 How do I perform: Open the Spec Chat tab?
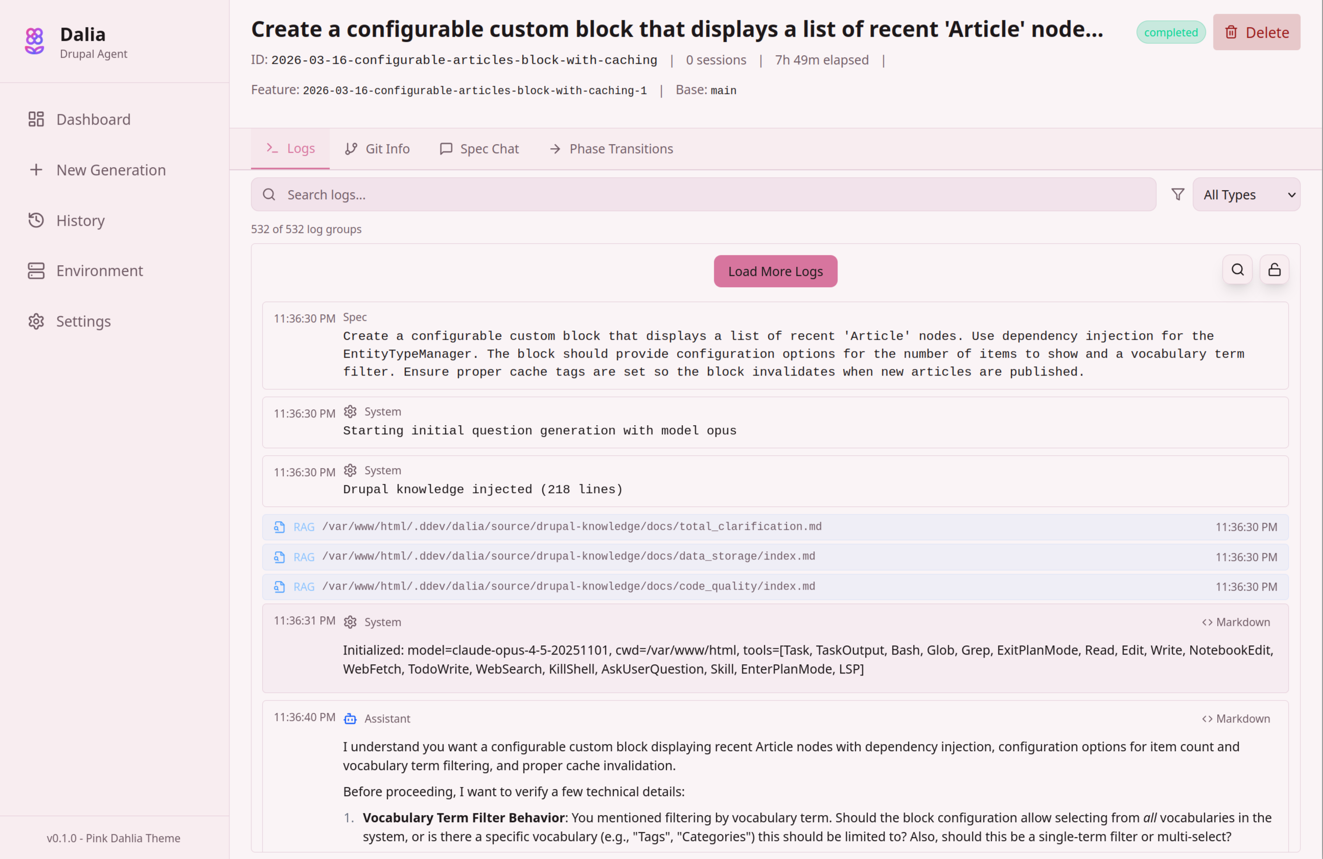click(x=479, y=149)
